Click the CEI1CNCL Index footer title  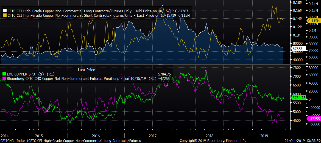click(x=71, y=141)
